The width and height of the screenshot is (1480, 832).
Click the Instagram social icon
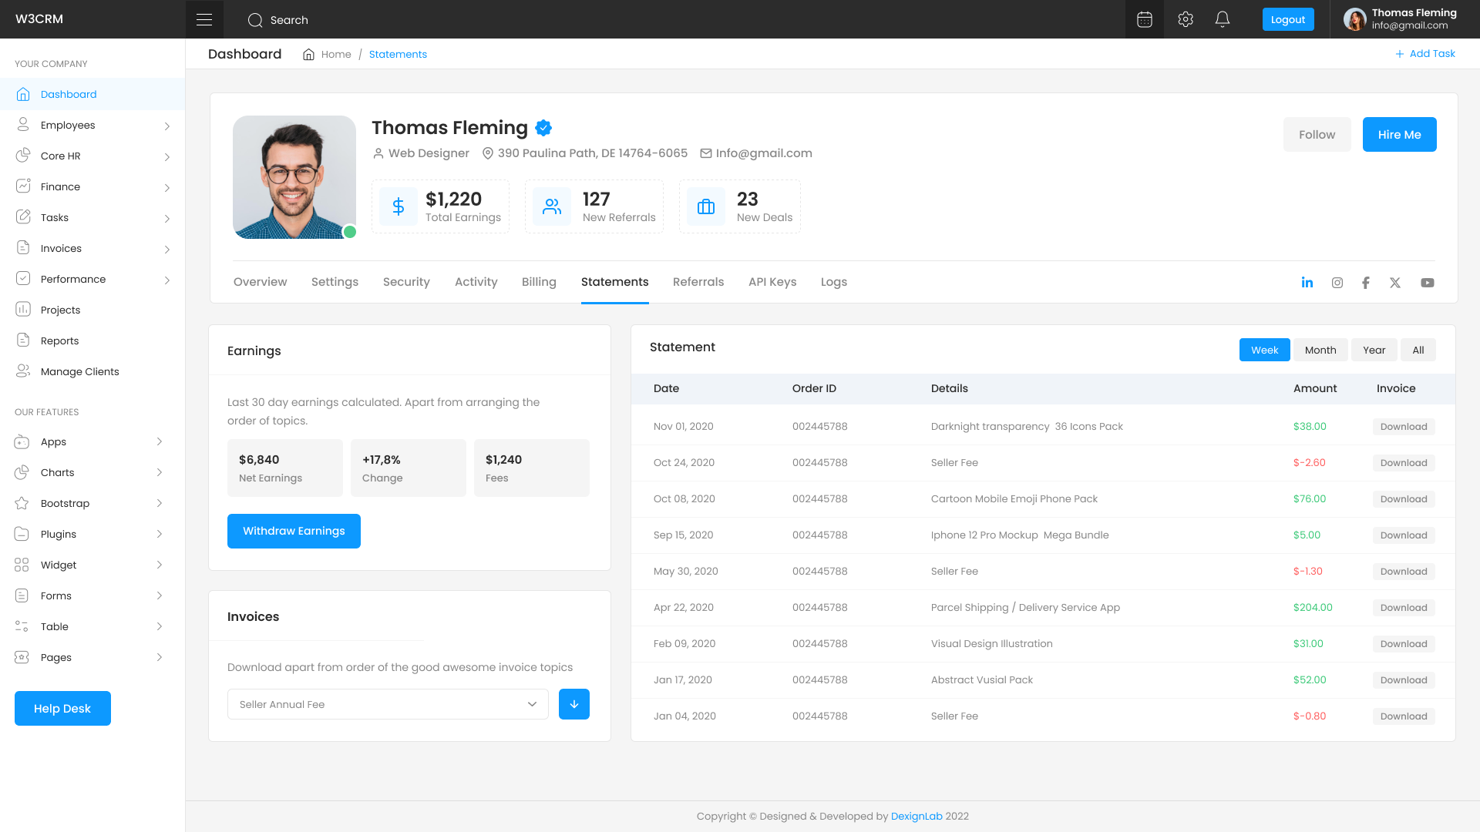pyautogui.click(x=1337, y=283)
